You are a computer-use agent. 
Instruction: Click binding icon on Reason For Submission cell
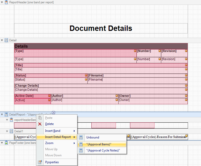tap(186, 136)
